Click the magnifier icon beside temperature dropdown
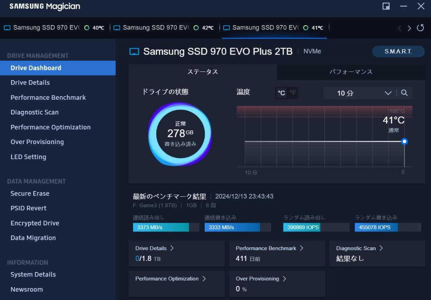This screenshot has height=300, width=431. [x=404, y=93]
